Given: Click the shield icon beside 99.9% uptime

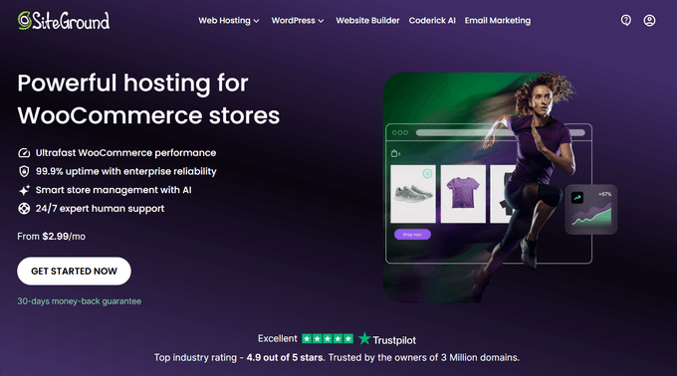Looking at the screenshot, I should point(24,172).
